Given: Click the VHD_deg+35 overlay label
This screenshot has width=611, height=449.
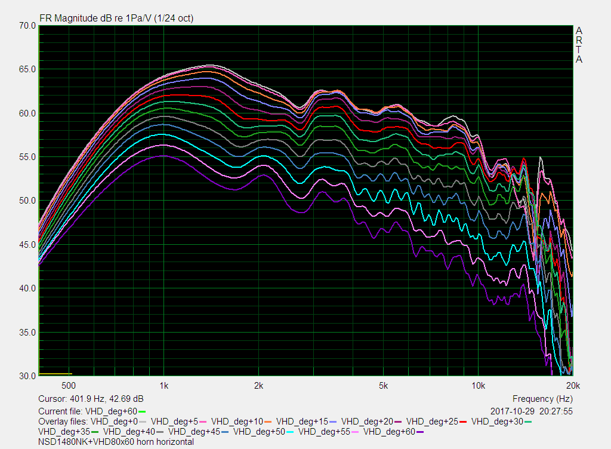Looking at the screenshot, I should pyautogui.click(x=64, y=432).
